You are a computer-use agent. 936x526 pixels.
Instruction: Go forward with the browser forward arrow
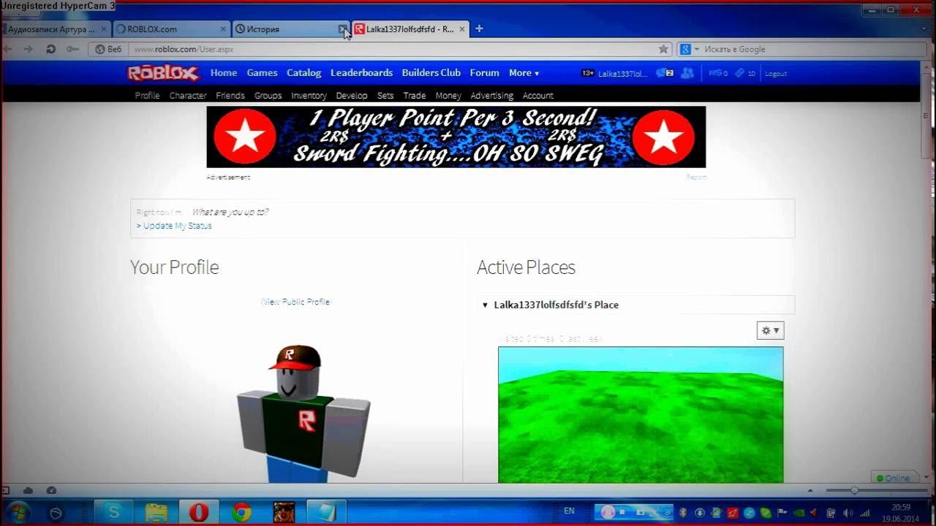pos(28,49)
